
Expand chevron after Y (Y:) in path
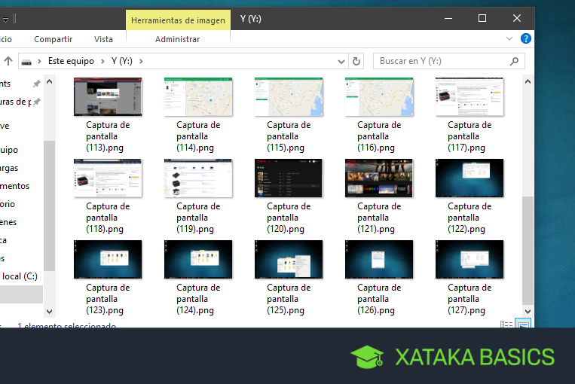[141, 61]
